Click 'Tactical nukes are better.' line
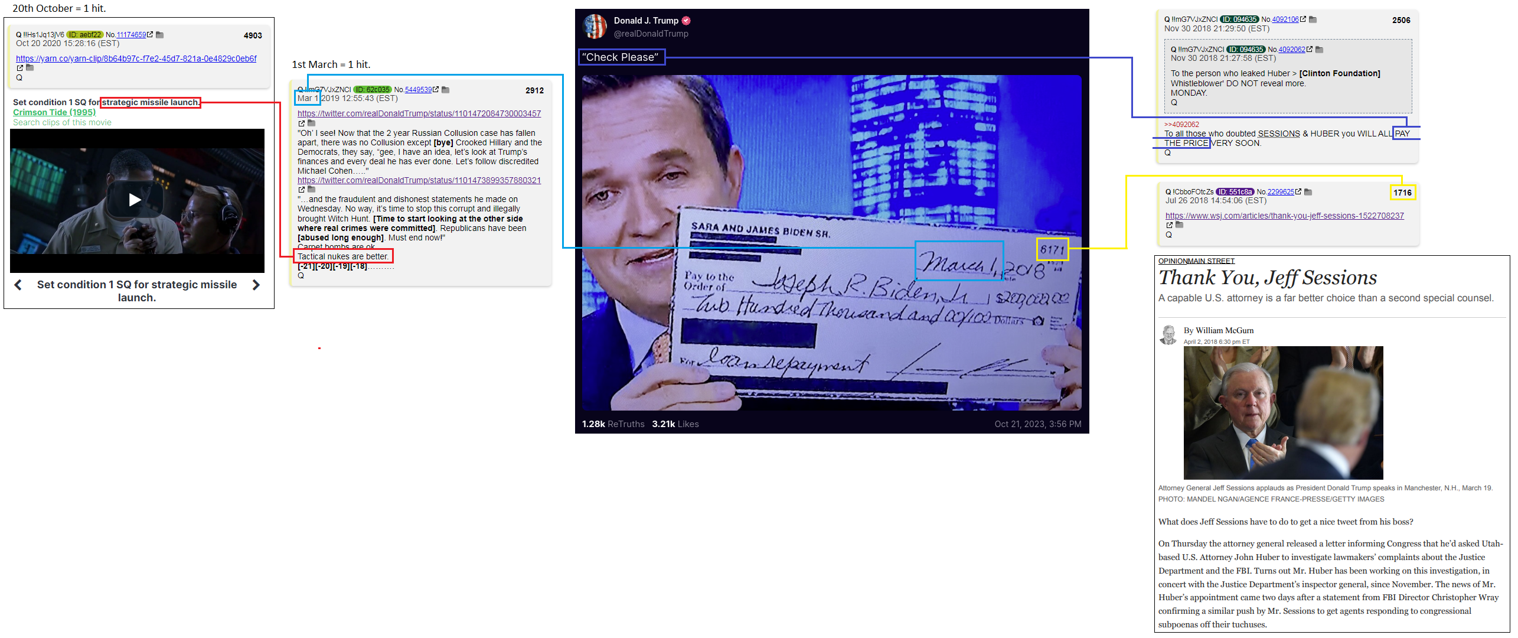 tap(343, 256)
